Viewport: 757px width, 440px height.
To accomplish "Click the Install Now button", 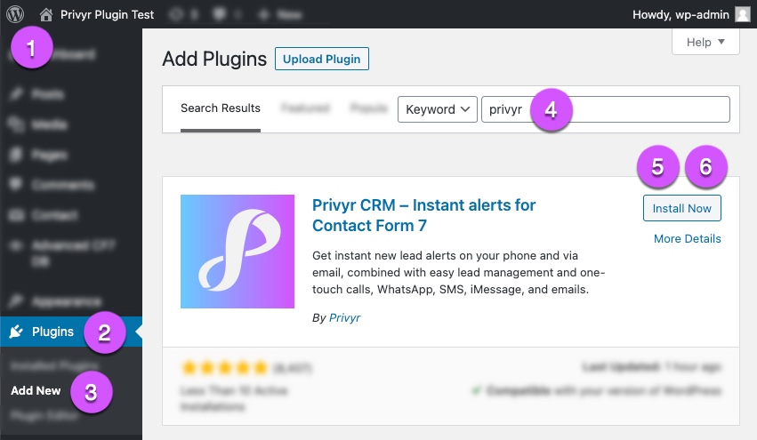I will click(x=681, y=208).
